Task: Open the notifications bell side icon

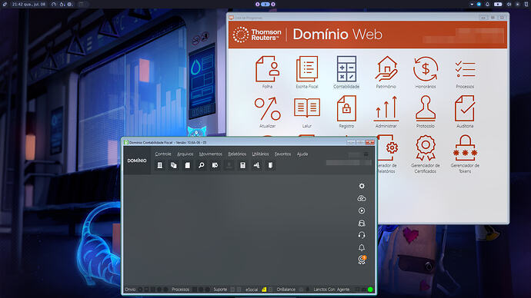Action: pos(362,247)
